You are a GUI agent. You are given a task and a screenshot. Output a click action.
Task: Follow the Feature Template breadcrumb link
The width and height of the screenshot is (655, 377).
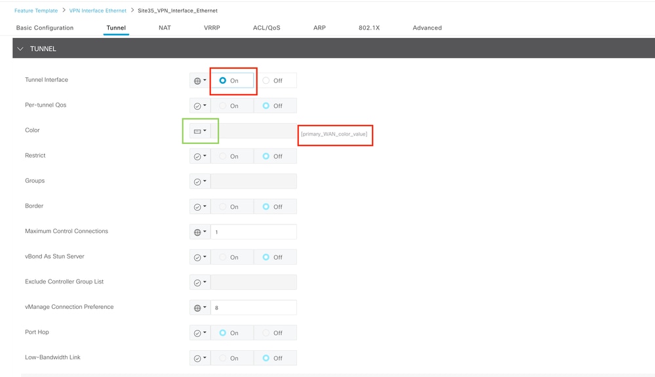coord(36,10)
